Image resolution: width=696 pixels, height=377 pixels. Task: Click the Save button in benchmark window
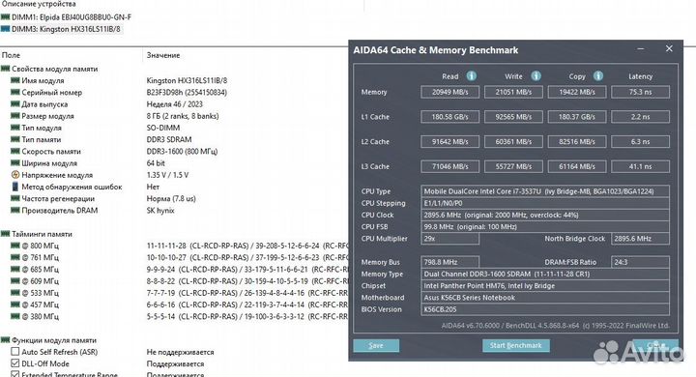[x=376, y=345]
